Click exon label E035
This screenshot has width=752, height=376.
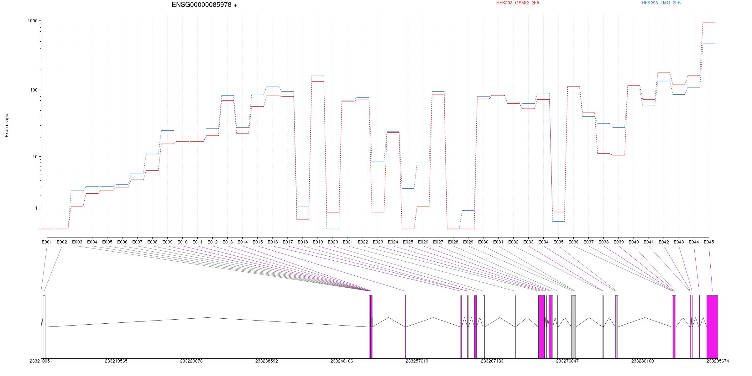(x=558, y=242)
